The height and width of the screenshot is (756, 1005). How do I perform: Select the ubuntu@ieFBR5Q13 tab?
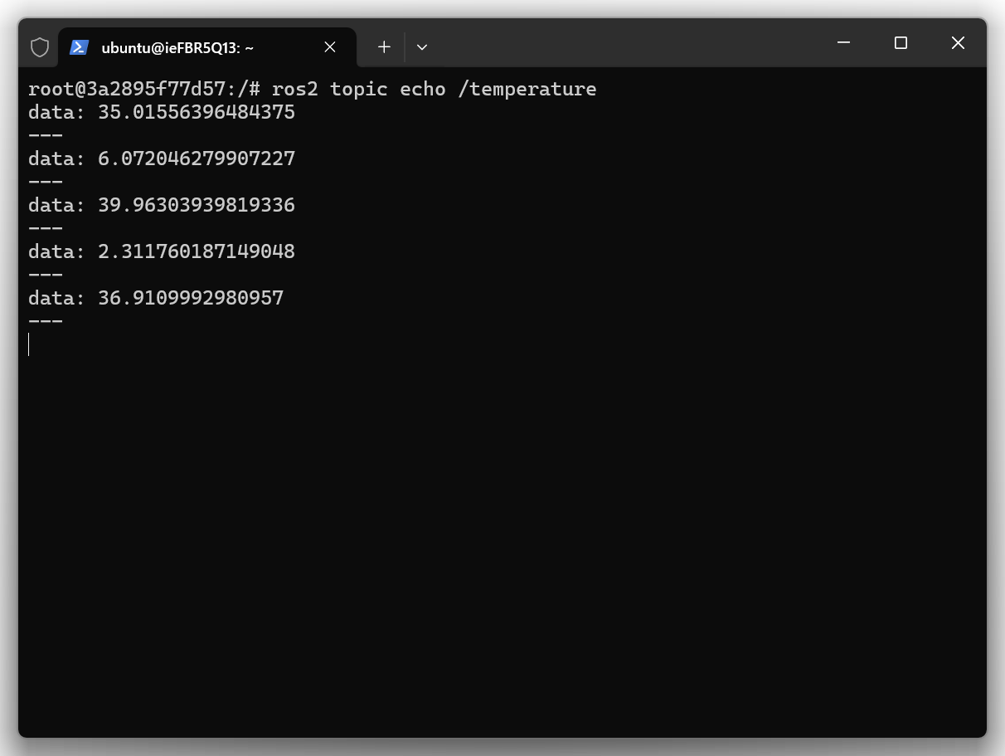coord(177,47)
